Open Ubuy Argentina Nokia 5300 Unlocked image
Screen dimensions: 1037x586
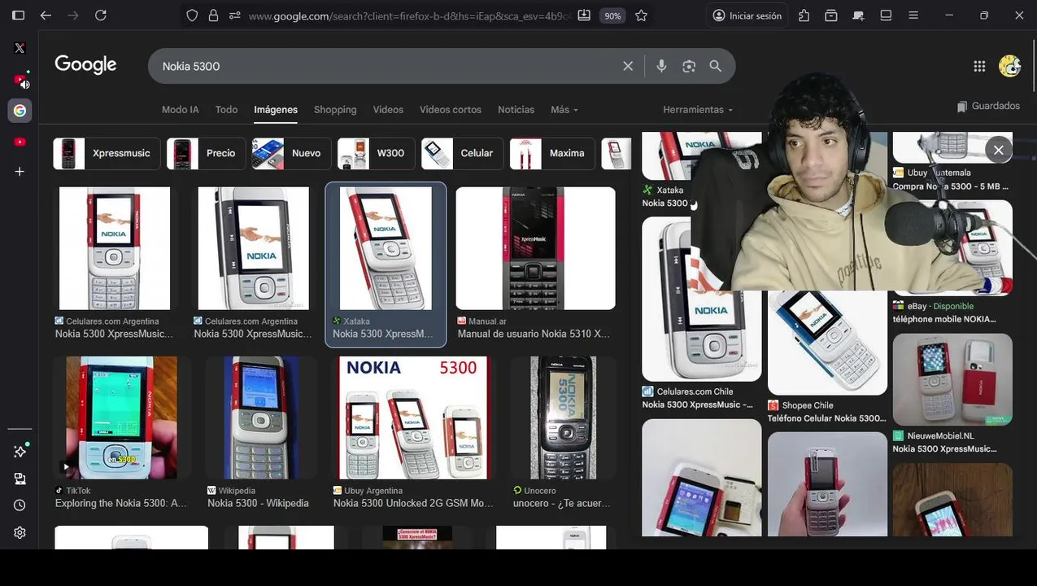coord(413,418)
